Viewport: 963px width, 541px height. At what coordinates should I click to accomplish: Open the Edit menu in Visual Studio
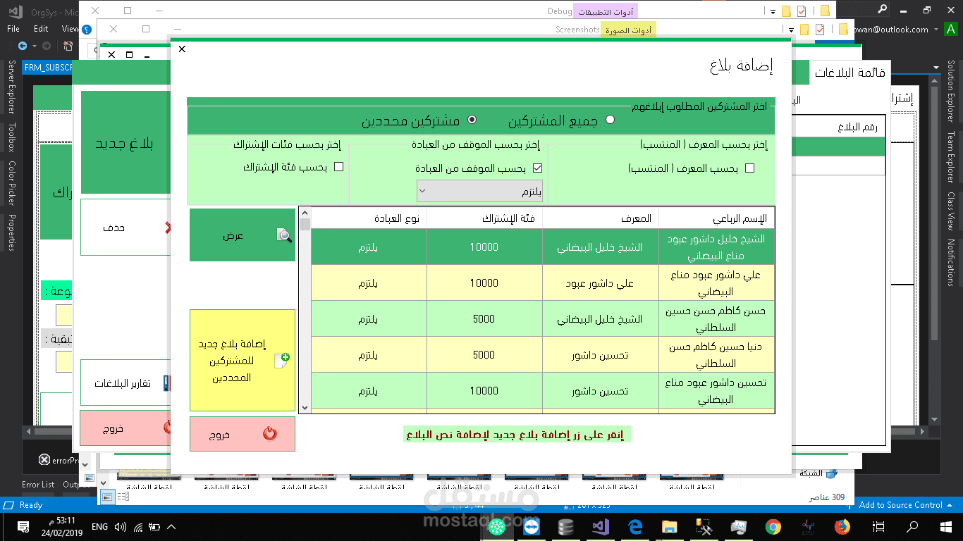(41, 29)
